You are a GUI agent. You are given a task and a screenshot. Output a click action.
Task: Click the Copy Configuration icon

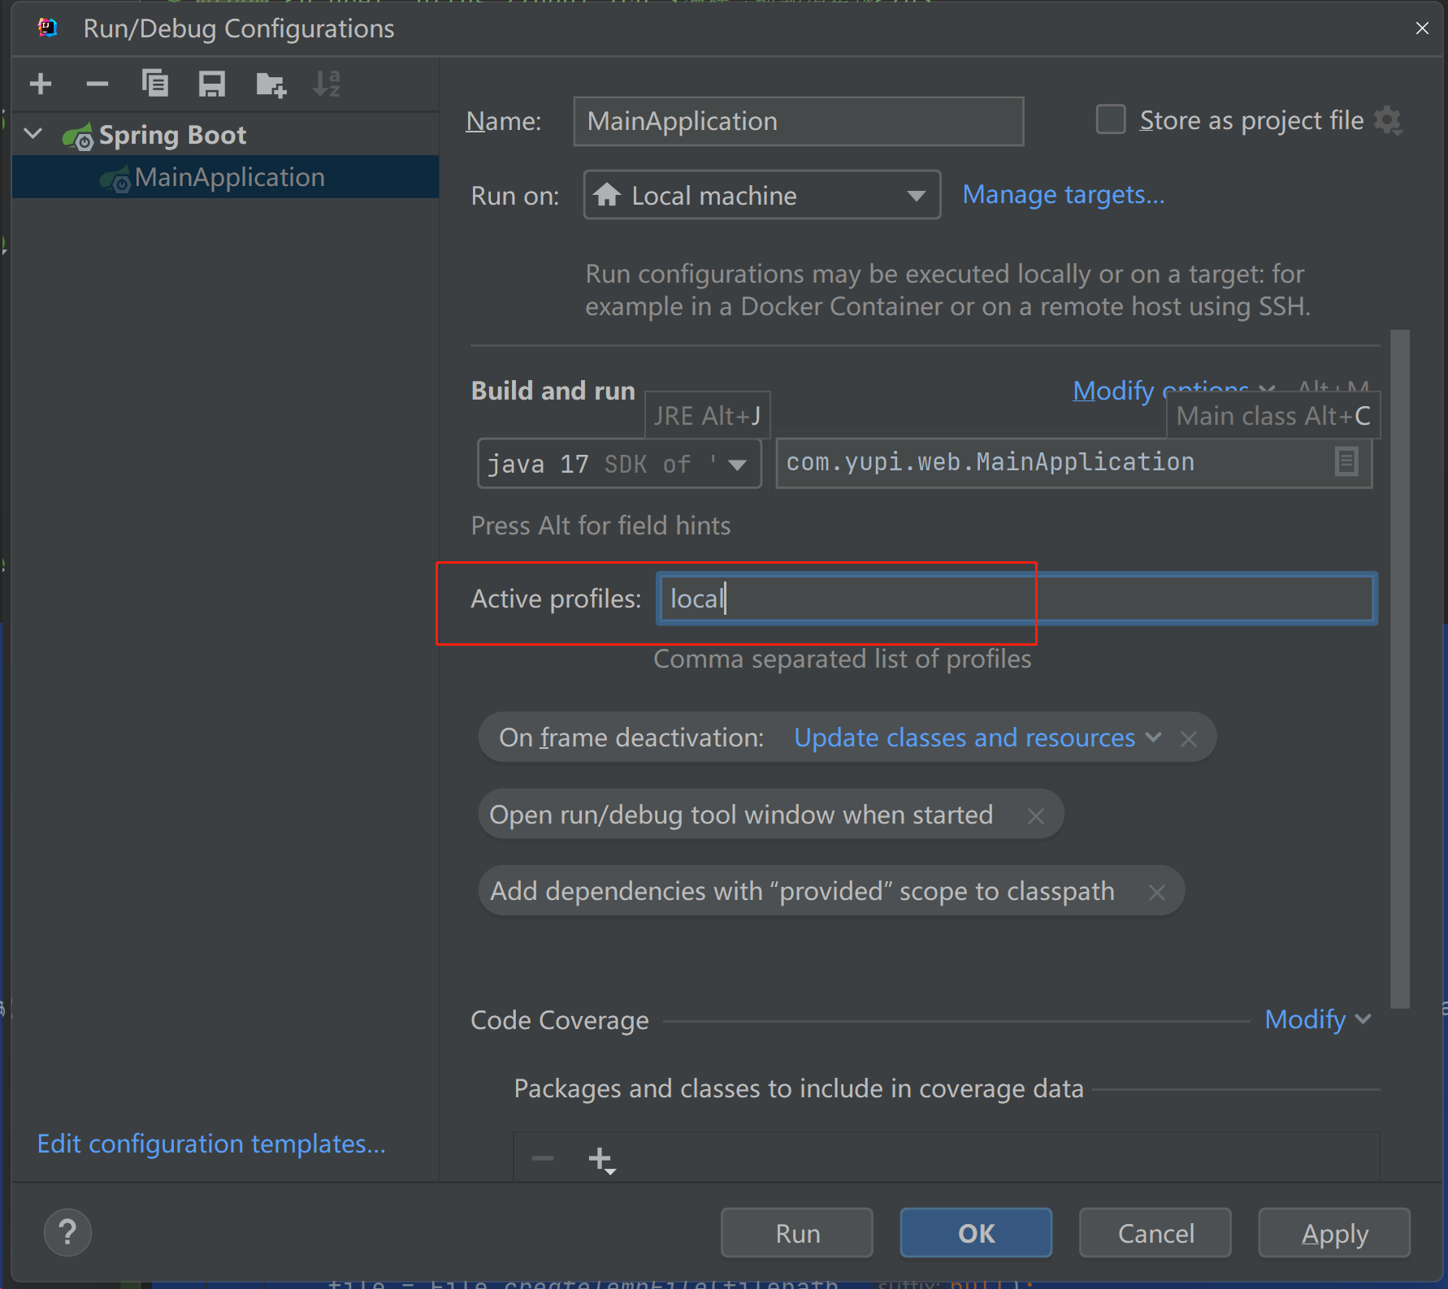tap(154, 84)
